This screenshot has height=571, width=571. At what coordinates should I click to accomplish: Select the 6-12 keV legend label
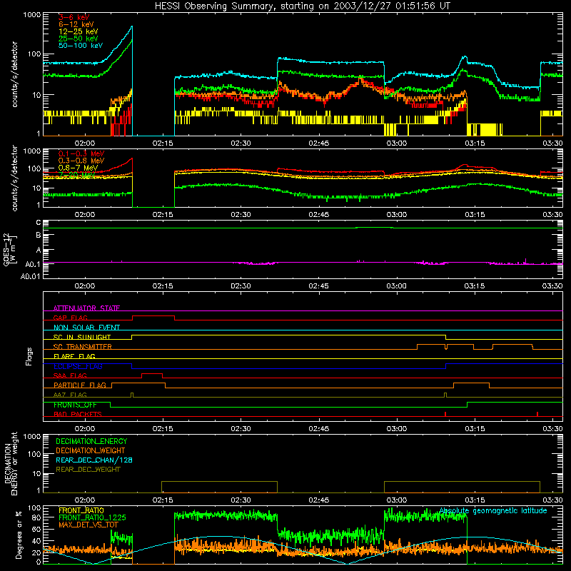76,24
